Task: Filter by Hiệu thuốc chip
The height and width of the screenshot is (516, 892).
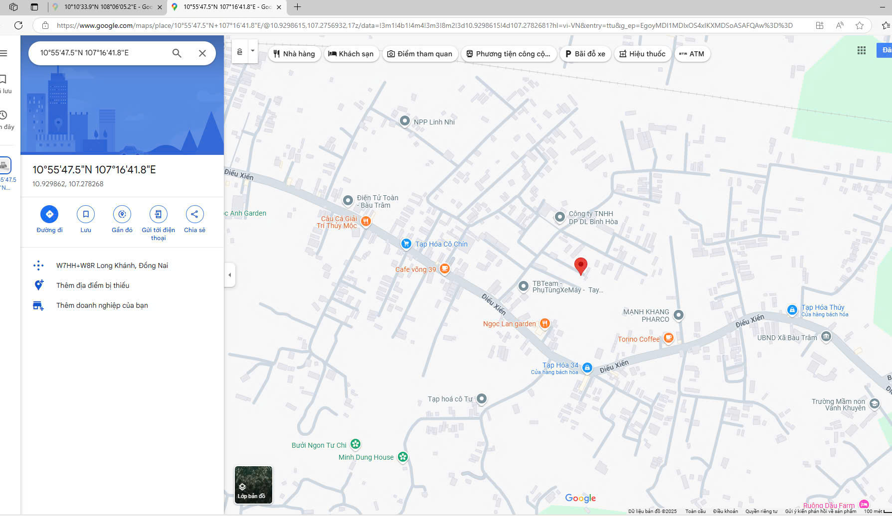Action: [642, 54]
